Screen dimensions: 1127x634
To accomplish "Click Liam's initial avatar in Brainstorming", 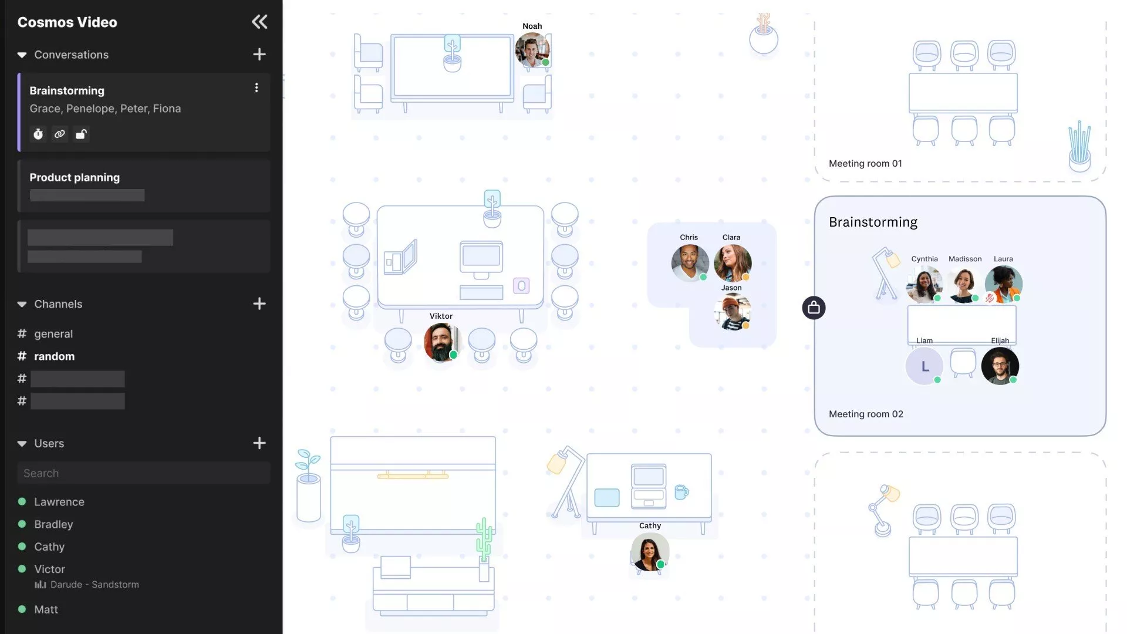I will [x=924, y=366].
